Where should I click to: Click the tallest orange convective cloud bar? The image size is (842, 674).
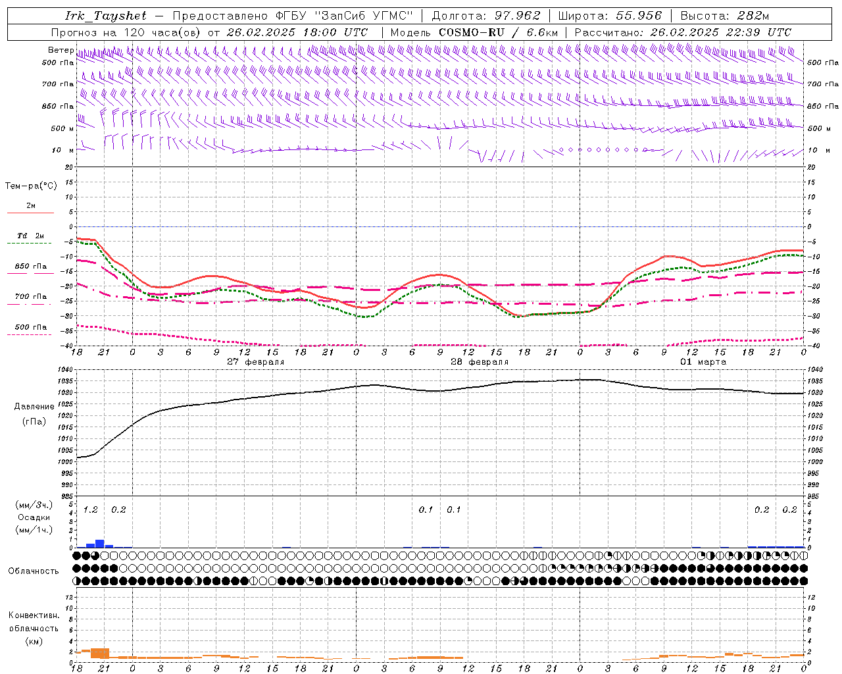coord(100,653)
